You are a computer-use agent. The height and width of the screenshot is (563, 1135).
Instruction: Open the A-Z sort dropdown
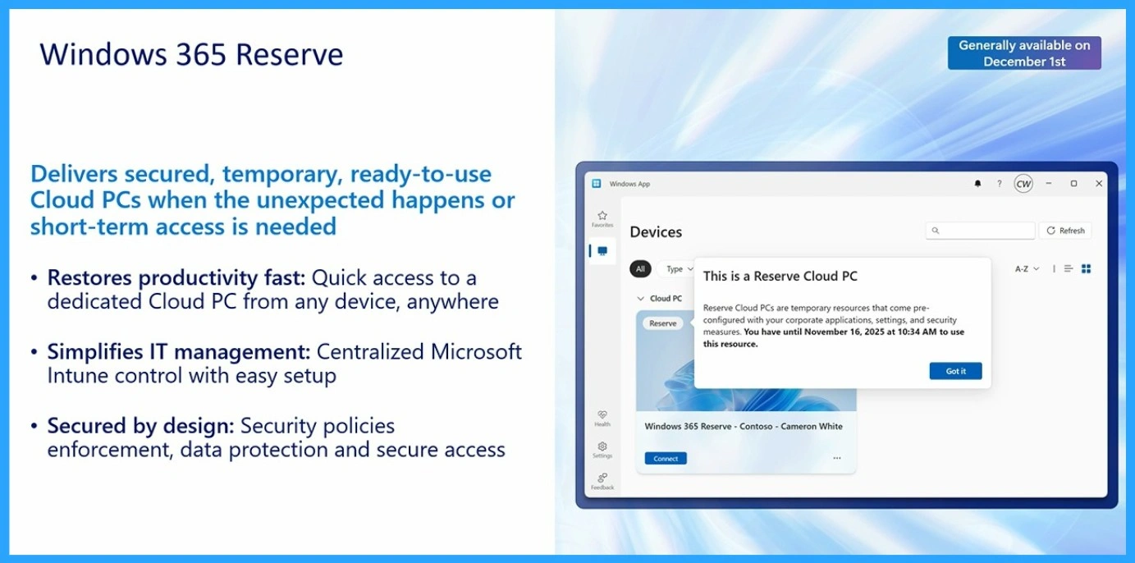pos(1025,268)
